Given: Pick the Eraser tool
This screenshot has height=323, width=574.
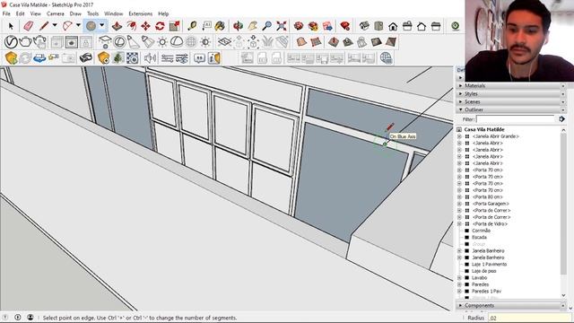Looking at the screenshot, I should [x=28, y=26].
